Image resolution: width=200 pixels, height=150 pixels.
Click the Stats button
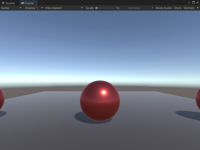(178, 8)
